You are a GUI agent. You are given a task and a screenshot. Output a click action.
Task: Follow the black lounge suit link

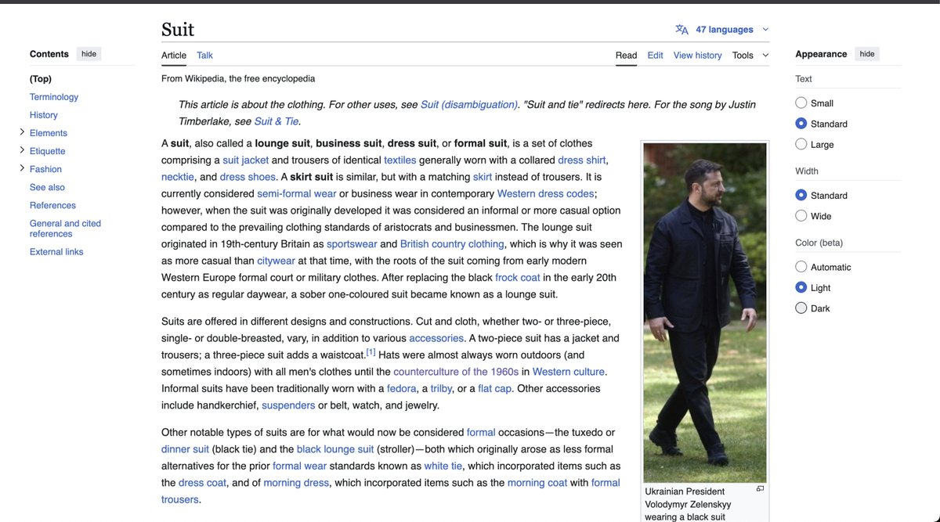point(335,449)
